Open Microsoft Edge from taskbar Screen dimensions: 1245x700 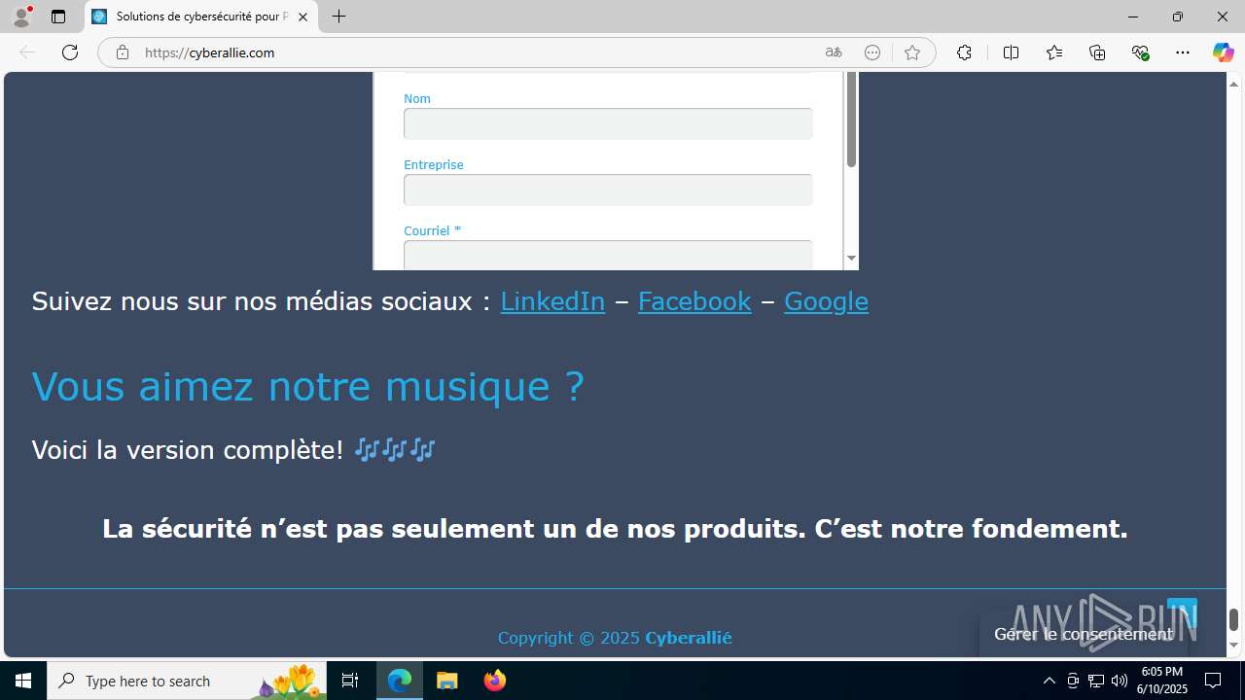(400, 681)
